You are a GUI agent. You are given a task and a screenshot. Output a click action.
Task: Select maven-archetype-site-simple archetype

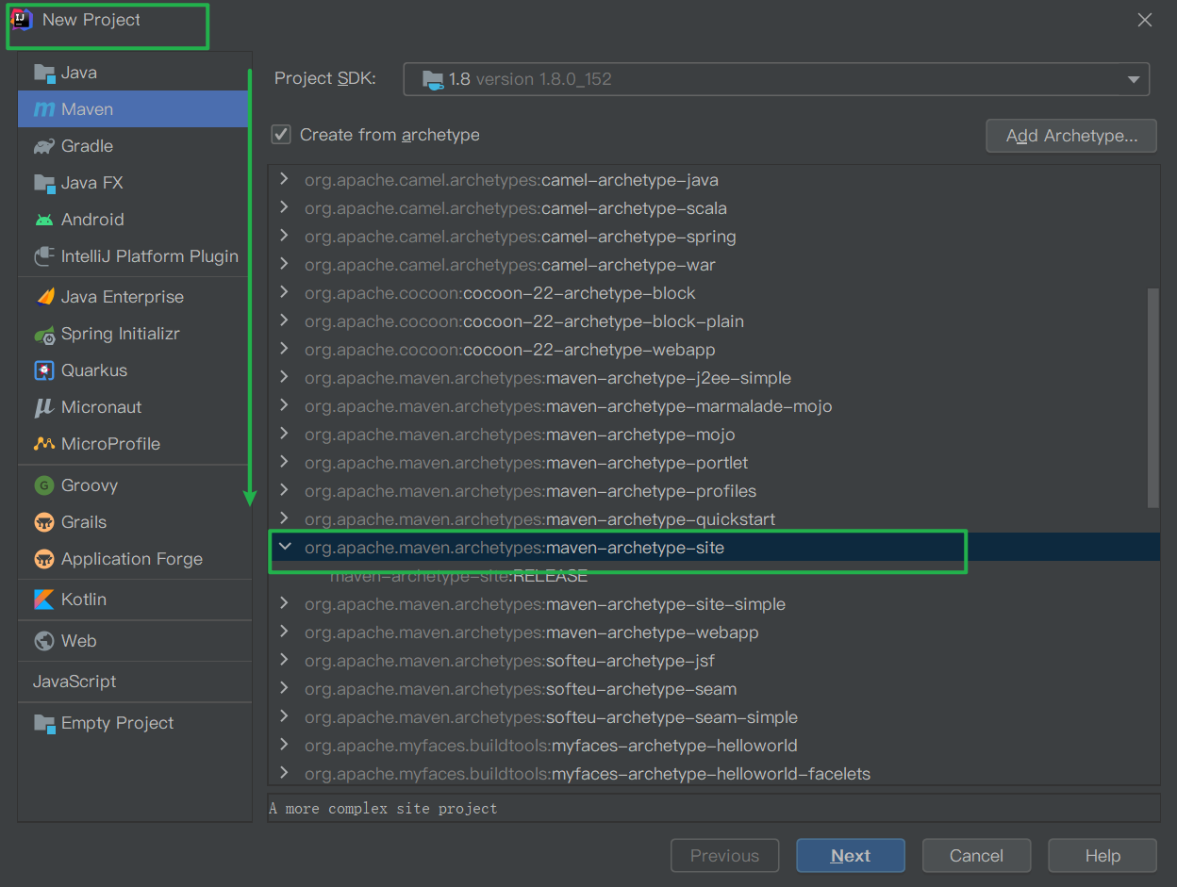point(714,603)
